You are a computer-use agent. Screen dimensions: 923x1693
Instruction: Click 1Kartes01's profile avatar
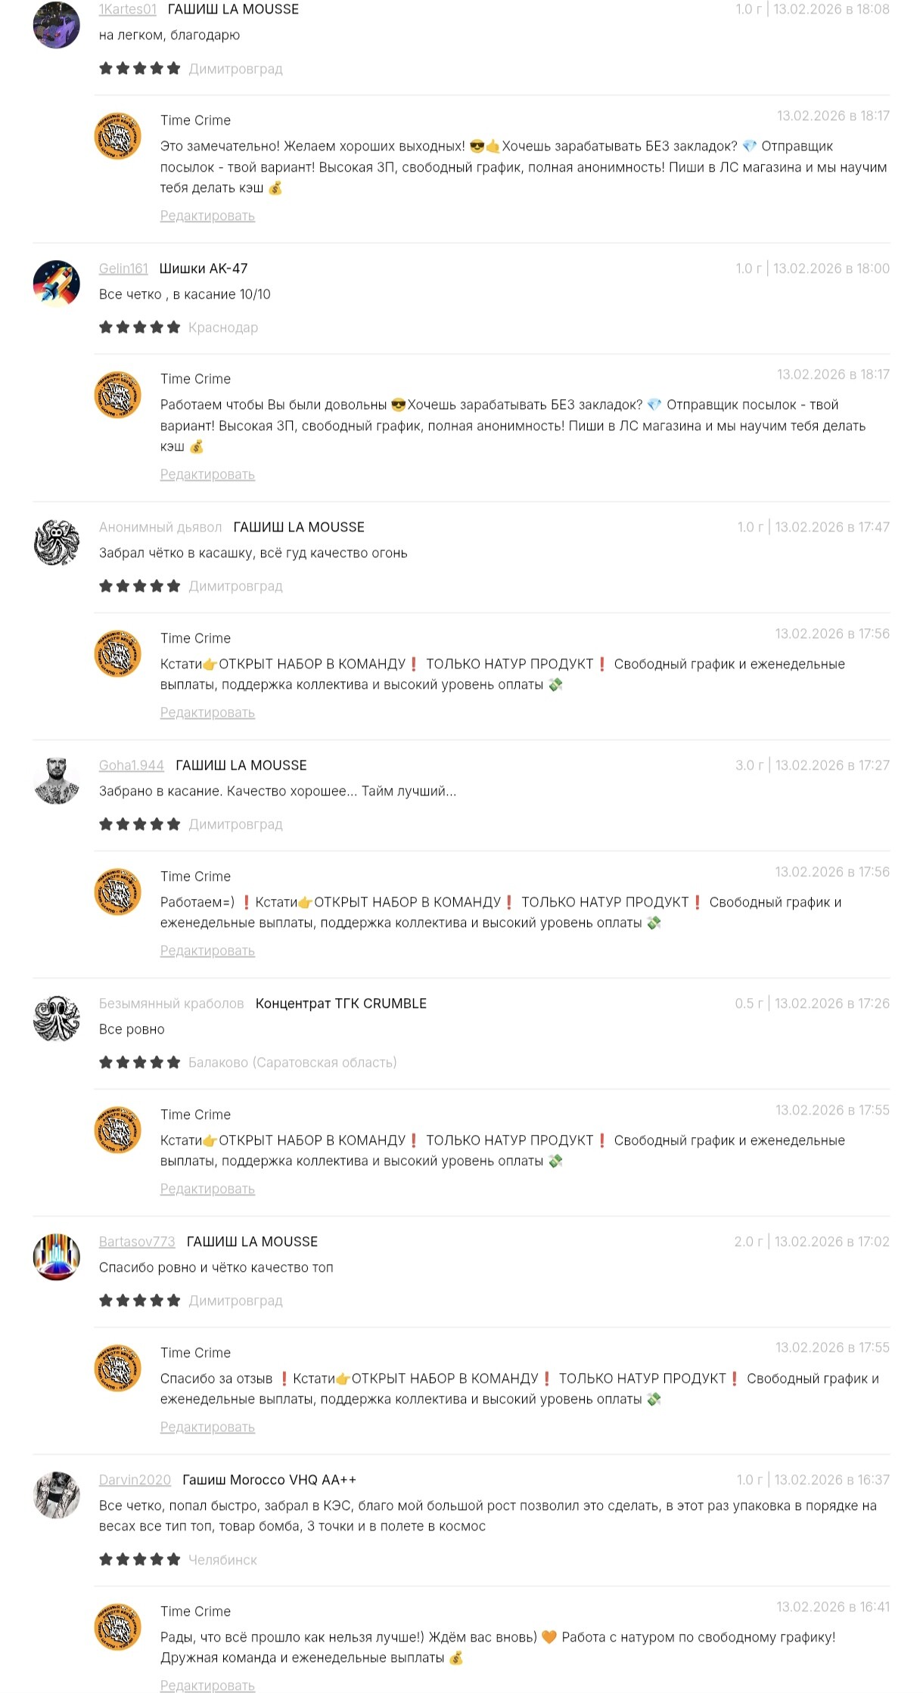pos(57,25)
